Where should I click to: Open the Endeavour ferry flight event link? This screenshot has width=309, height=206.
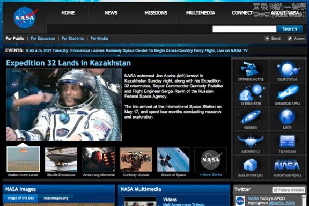[x=137, y=50]
